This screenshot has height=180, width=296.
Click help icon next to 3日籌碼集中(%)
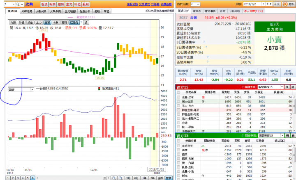(206, 47)
